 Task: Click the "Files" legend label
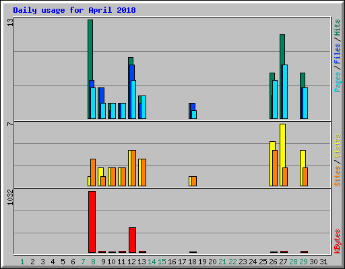click(x=338, y=54)
